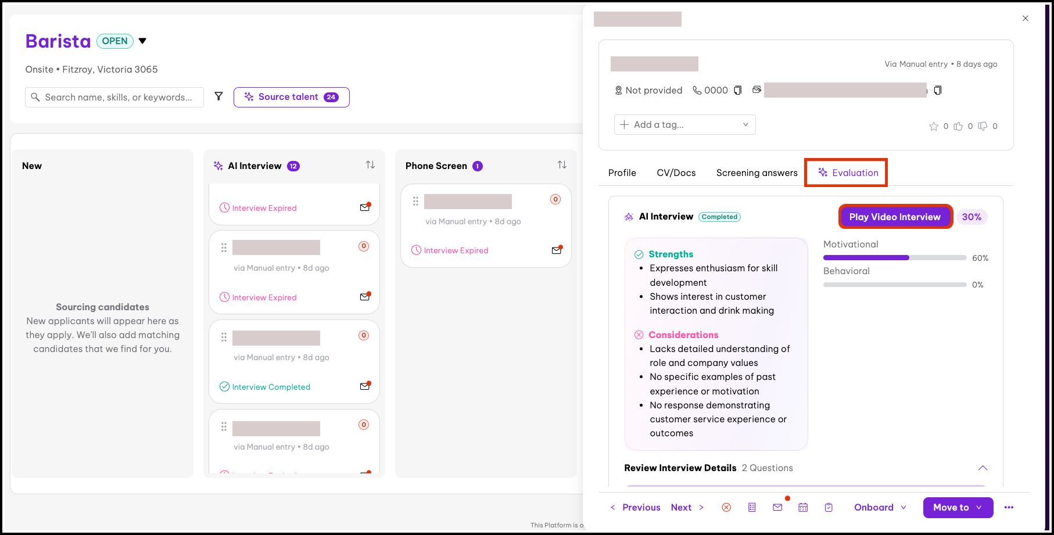The width and height of the screenshot is (1054, 535).
Task: Toggle the star rating for candidate
Action: pos(934,126)
